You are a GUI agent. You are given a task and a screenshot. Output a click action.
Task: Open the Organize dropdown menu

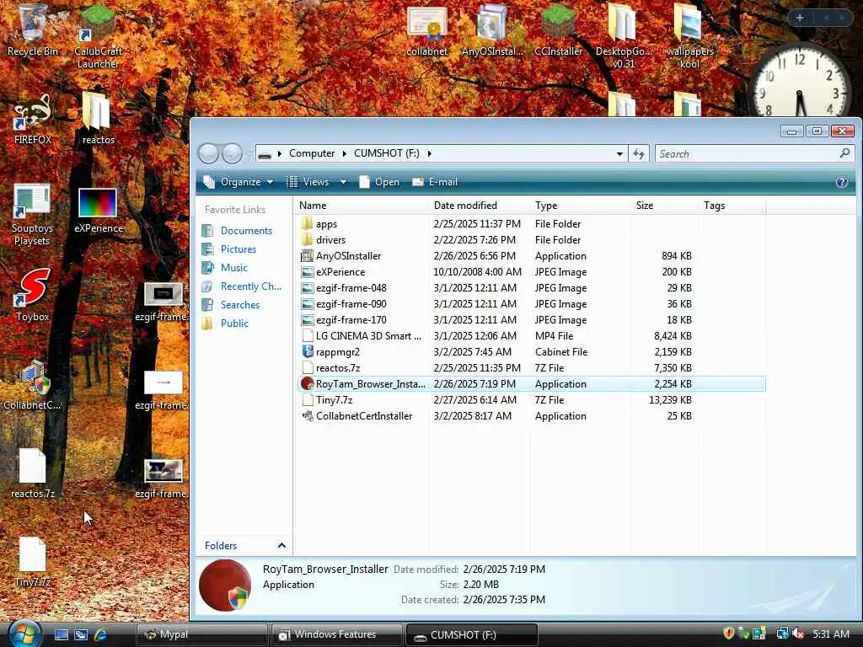[x=239, y=182]
